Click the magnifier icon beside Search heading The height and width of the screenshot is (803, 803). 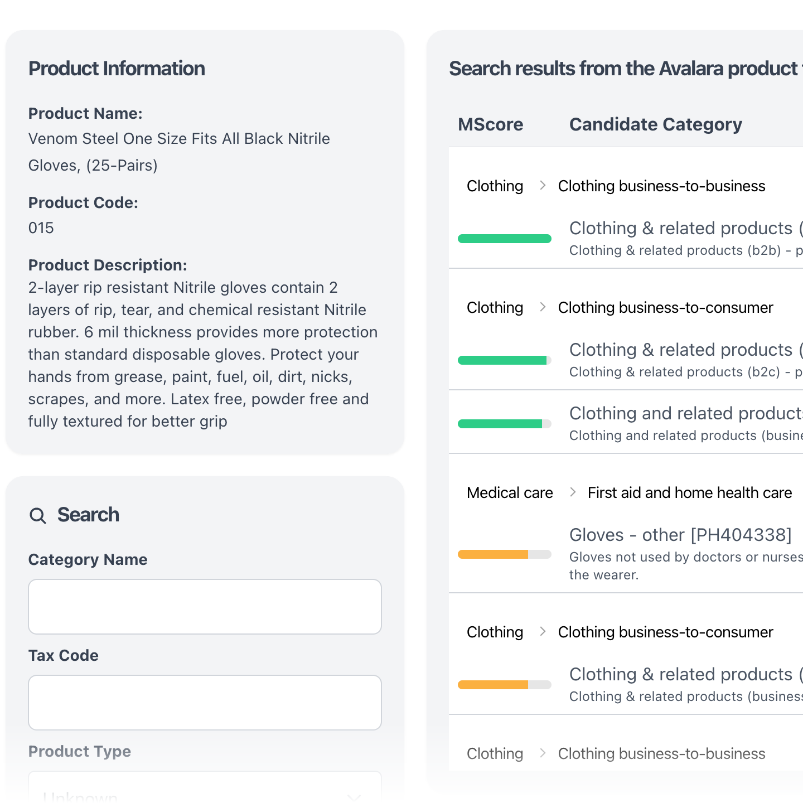(38, 515)
